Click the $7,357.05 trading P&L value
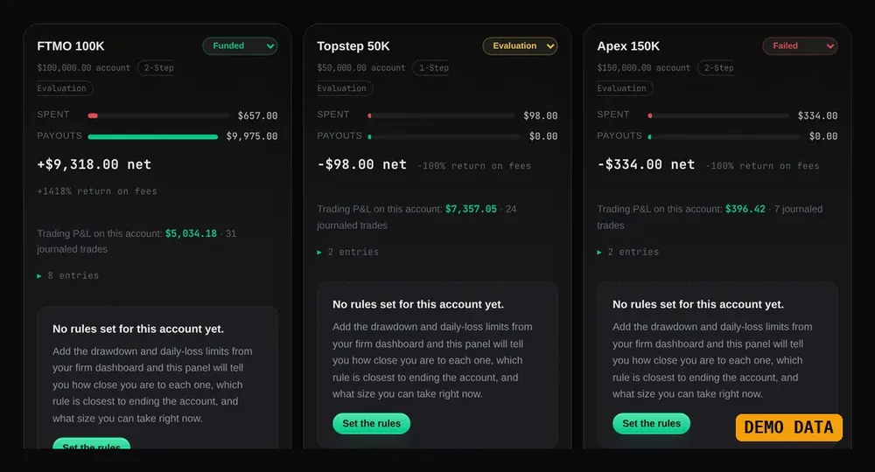 [471, 209]
